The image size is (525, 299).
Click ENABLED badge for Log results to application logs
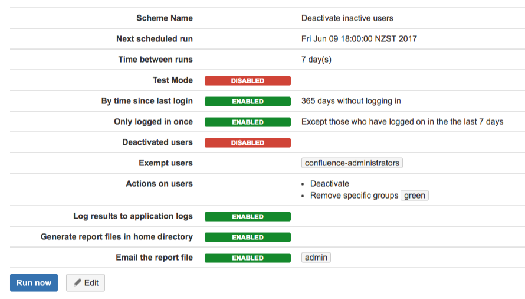(248, 217)
